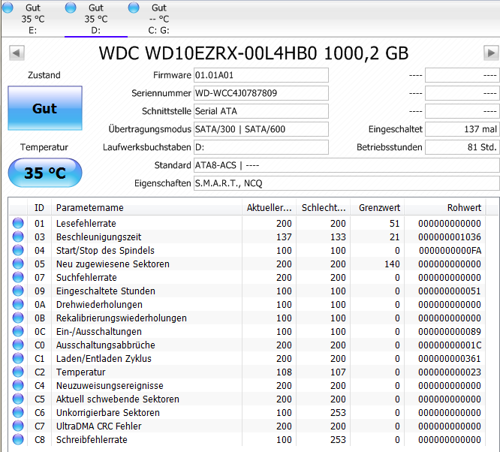This screenshot has width=500, height=452.
Task: Click the Eigenschaften field S.M.A.R.T., NCQ
Action: (x=347, y=183)
